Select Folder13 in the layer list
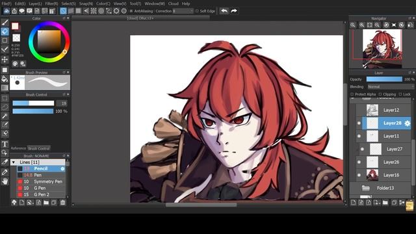This screenshot has width=416, height=234. tap(381, 188)
